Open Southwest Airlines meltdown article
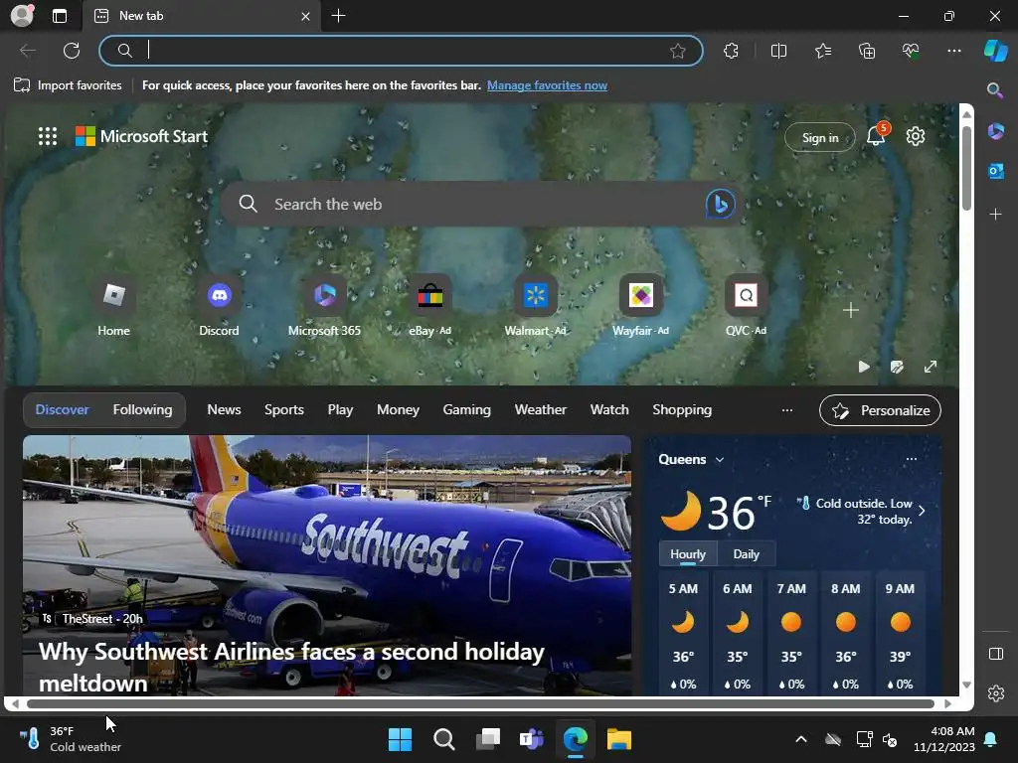1018x763 pixels. (291, 667)
